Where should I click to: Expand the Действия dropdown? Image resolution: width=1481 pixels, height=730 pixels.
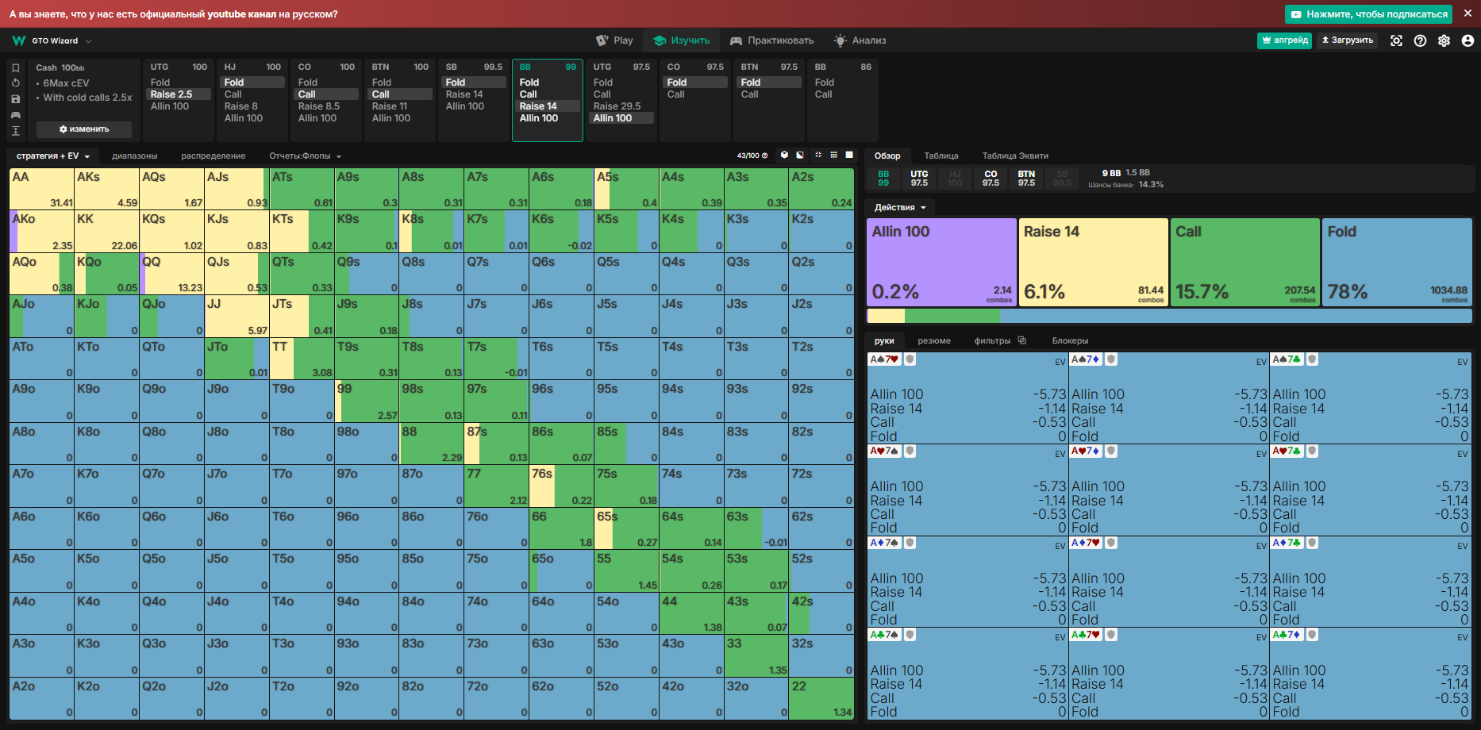coord(900,207)
